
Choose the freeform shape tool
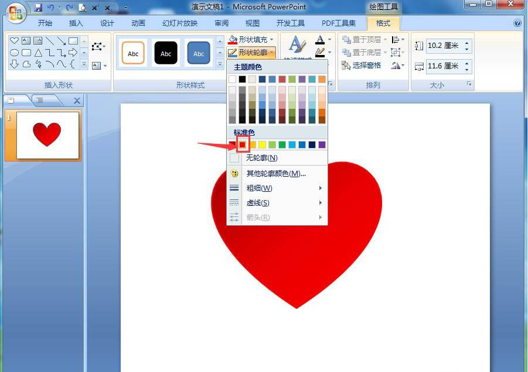click(x=26, y=64)
